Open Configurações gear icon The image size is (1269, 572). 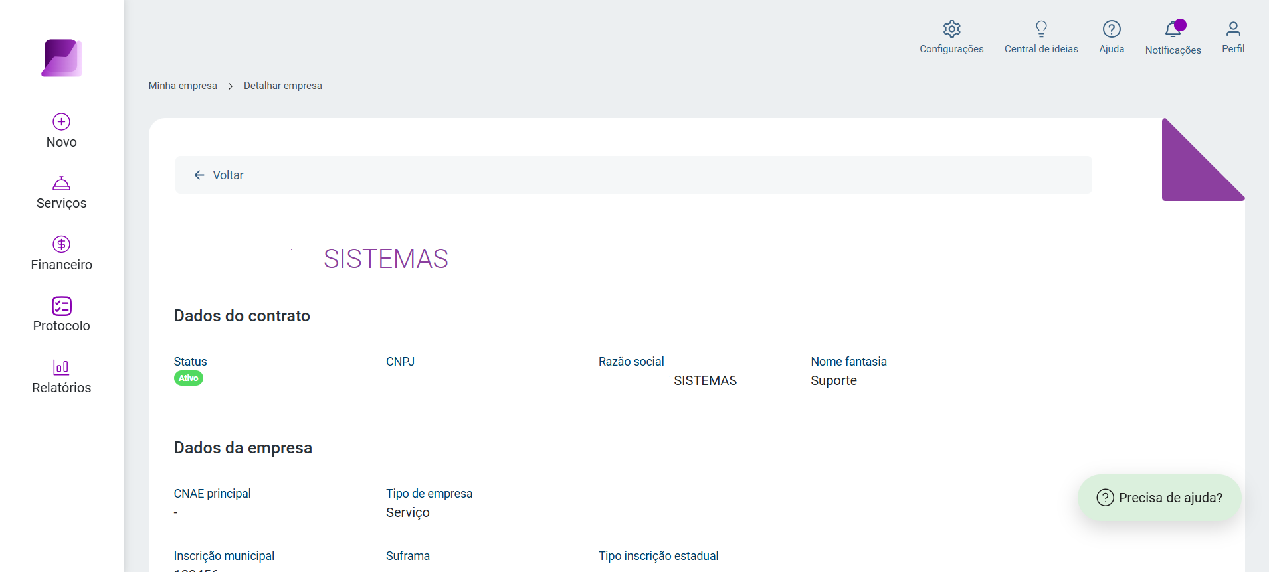coord(952,29)
